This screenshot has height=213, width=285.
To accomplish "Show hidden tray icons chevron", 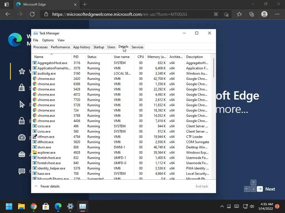I will point(222,206).
